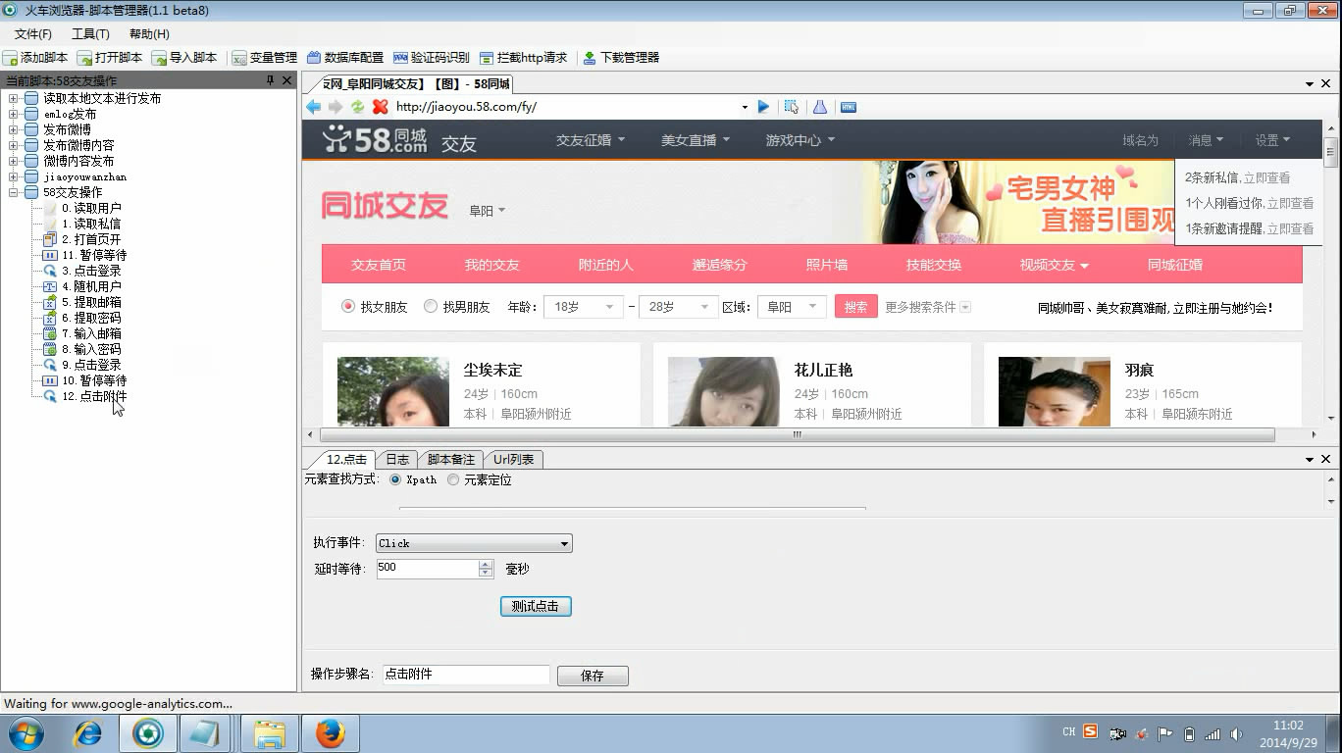Open the 帮助(H) menu
Viewport: 1342px width, 753px height.
tap(149, 34)
